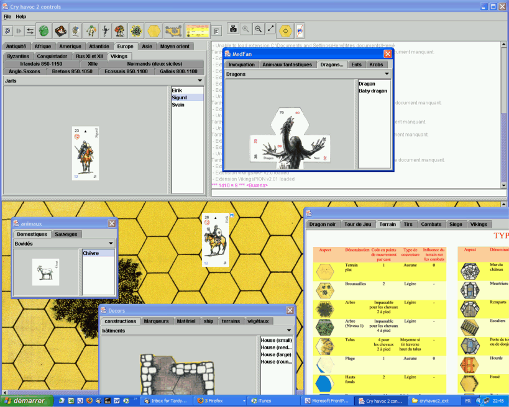The image size is (509, 407).
Task: Open the File menu
Action: click(7, 17)
